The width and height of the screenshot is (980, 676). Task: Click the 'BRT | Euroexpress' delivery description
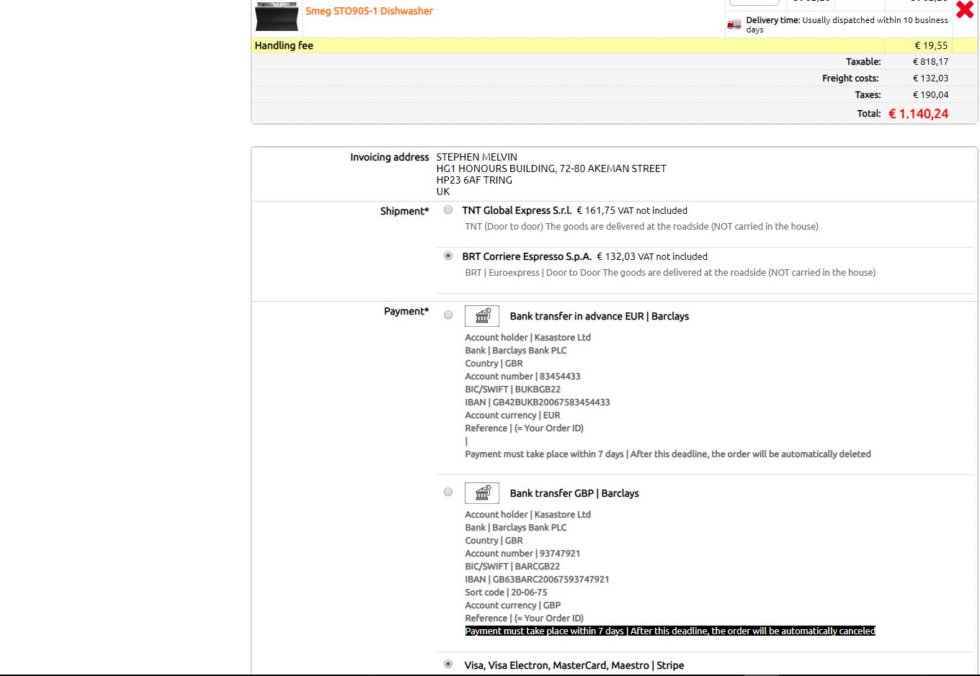670,272
